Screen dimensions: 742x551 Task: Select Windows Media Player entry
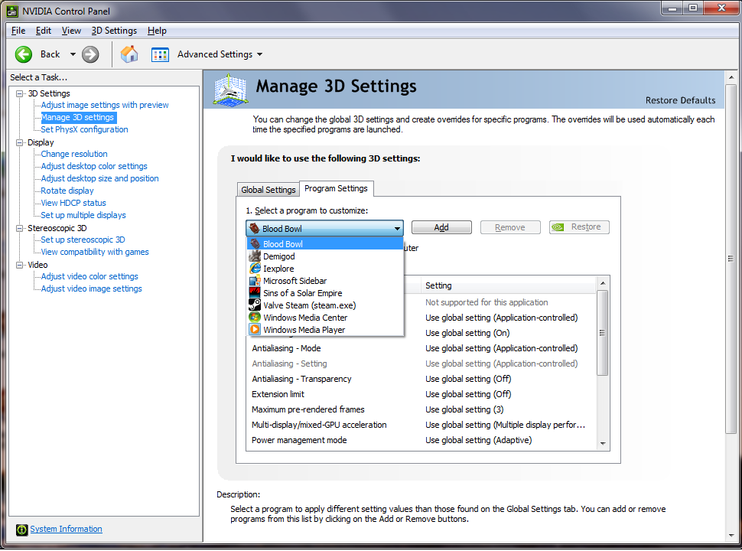pyautogui.click(x=304, y=330)
